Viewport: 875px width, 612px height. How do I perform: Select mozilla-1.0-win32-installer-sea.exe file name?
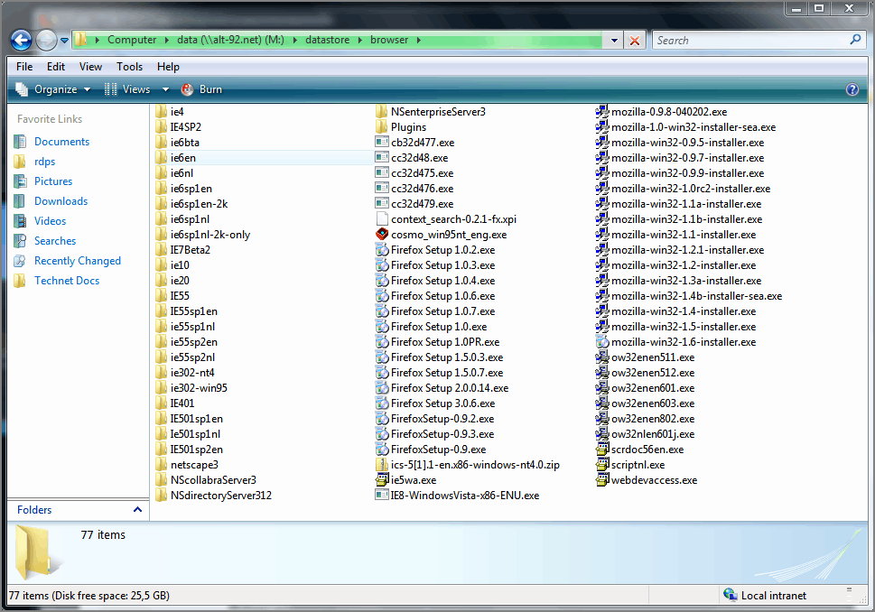click(x=693, y=127)
